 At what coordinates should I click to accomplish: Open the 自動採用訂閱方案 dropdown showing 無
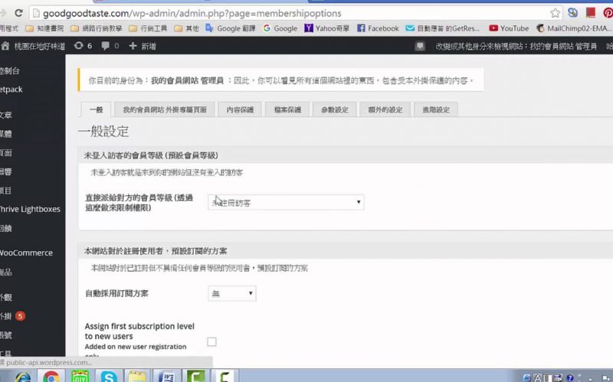pos(231,293)
